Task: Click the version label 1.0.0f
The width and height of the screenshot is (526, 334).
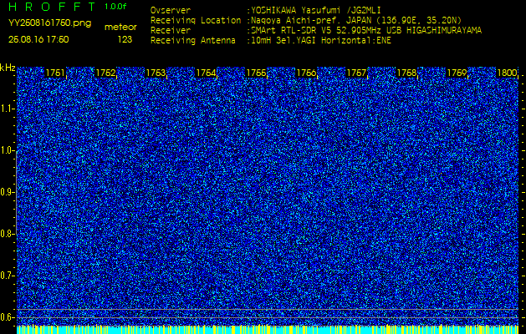Action: [x=115, y=7]
